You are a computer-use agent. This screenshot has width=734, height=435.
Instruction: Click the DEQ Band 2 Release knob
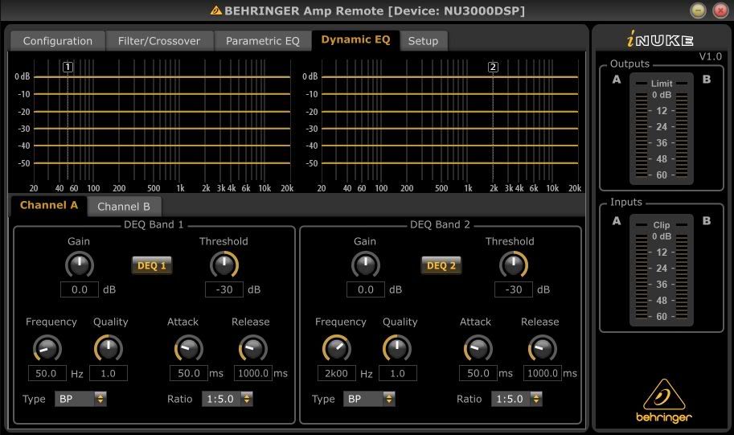542,348
